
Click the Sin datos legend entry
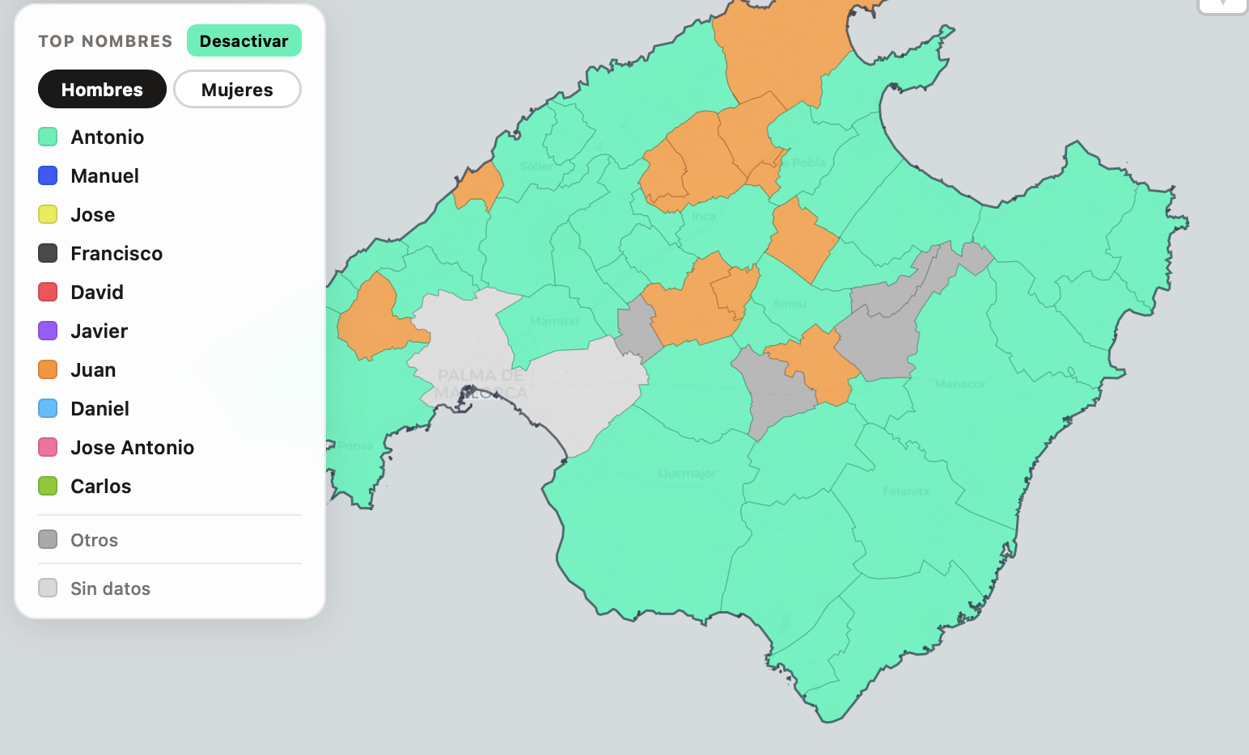[x=110, y=588]
